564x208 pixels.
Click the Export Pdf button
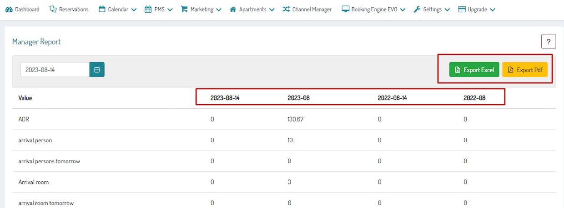pyautogui.click(x=525, y=70)
